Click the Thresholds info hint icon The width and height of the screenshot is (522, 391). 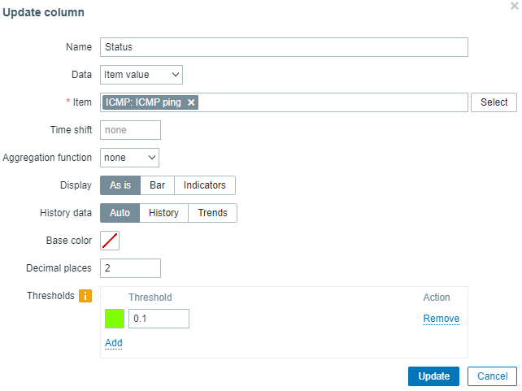tap(85, 297)
